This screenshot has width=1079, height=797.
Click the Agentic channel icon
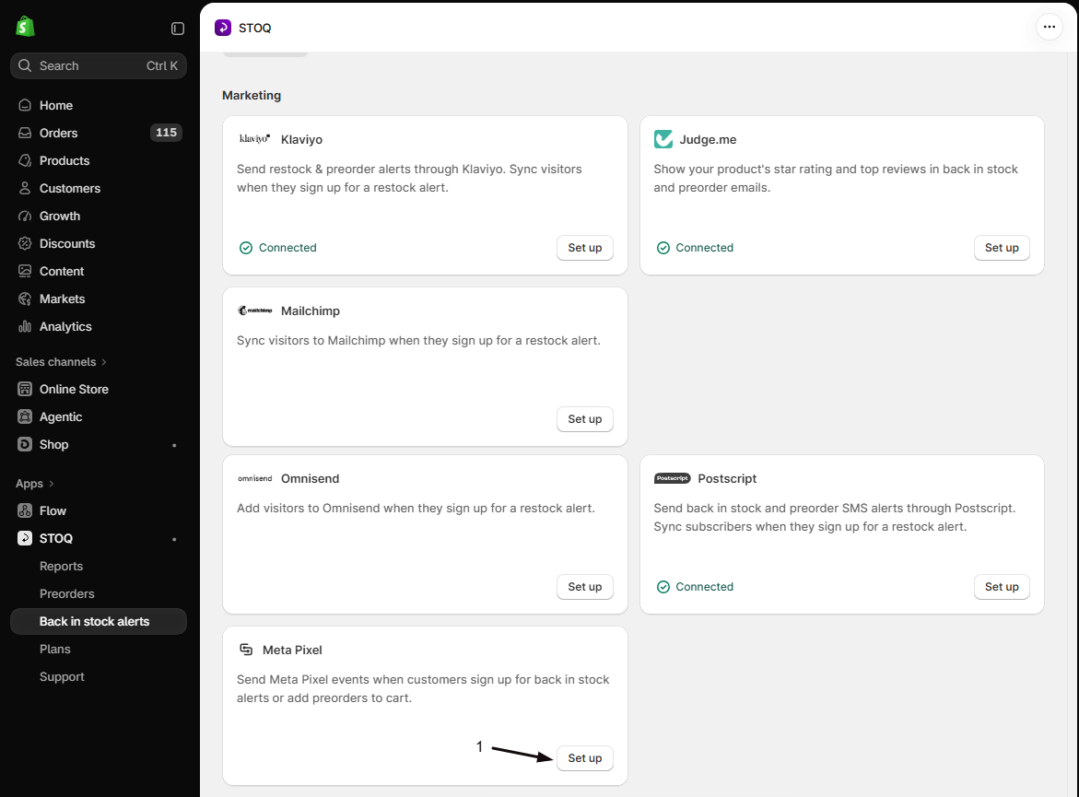(x=25, y=416)
